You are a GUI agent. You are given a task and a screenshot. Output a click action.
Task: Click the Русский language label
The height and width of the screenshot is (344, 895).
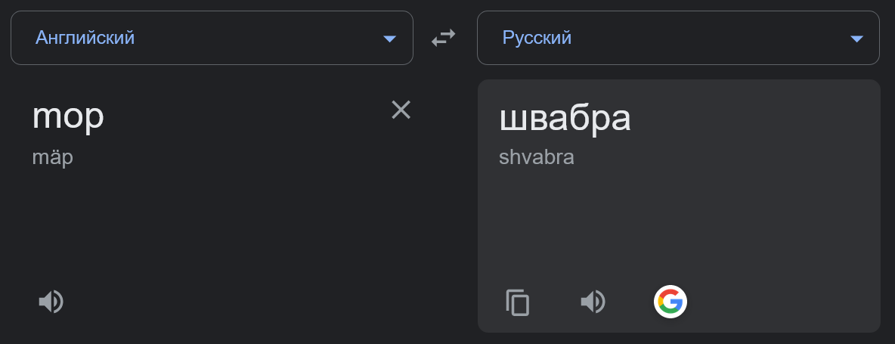click(x=537, y=37)
